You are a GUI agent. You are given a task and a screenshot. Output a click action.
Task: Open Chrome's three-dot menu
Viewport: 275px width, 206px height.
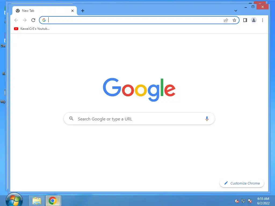(x=262, y=20)
